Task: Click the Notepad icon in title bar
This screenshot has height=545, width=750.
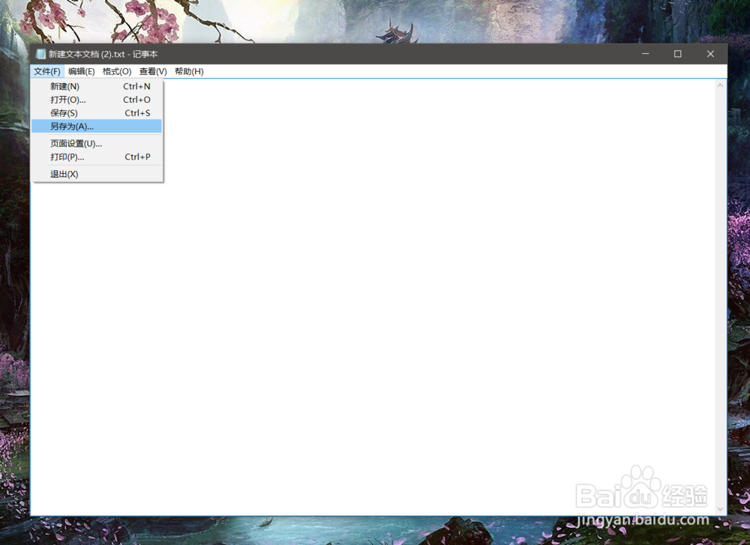Action: pyautogui.click(x=40, y=54)
